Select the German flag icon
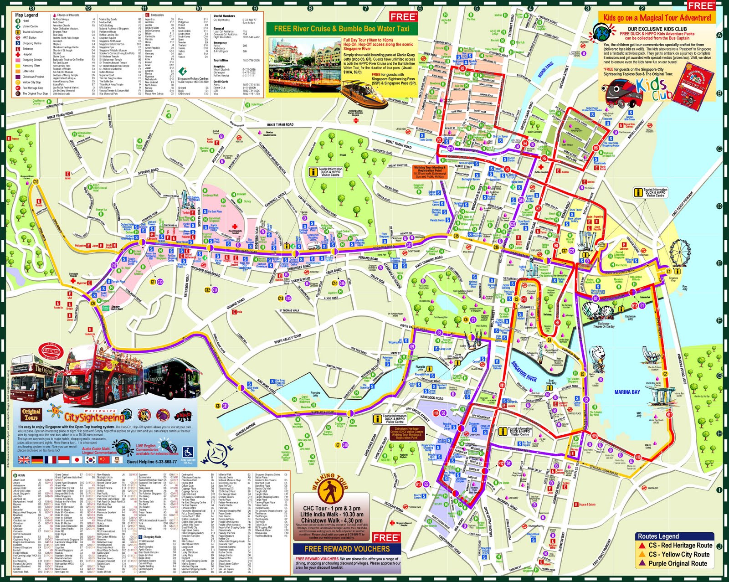The height and width of the screenshot is (582, 729). pos(37,460)
